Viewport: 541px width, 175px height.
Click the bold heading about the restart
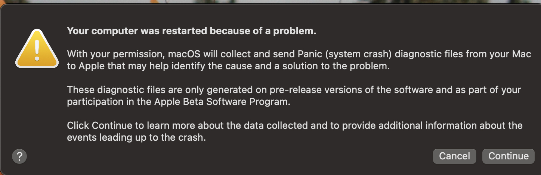[192, 31]
